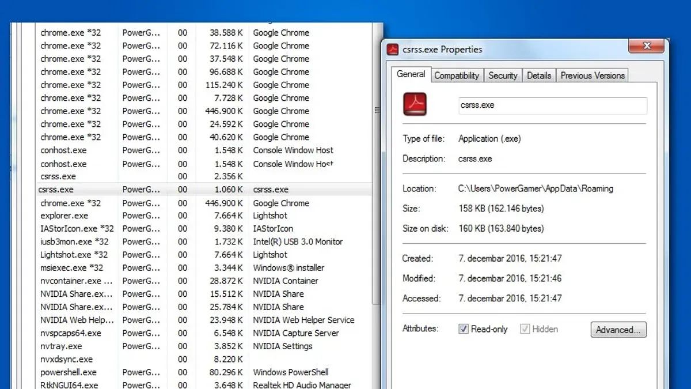The height and width of the screenshot is (389, 691).
Task: Select the nvcontainer.exe process row
Action: pyautogui.click(x=204, y=281)
